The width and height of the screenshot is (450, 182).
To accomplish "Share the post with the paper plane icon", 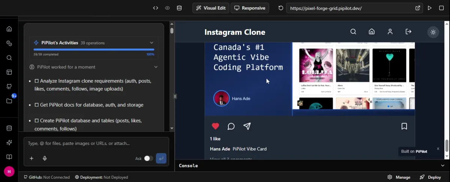I will pos(247,126).
